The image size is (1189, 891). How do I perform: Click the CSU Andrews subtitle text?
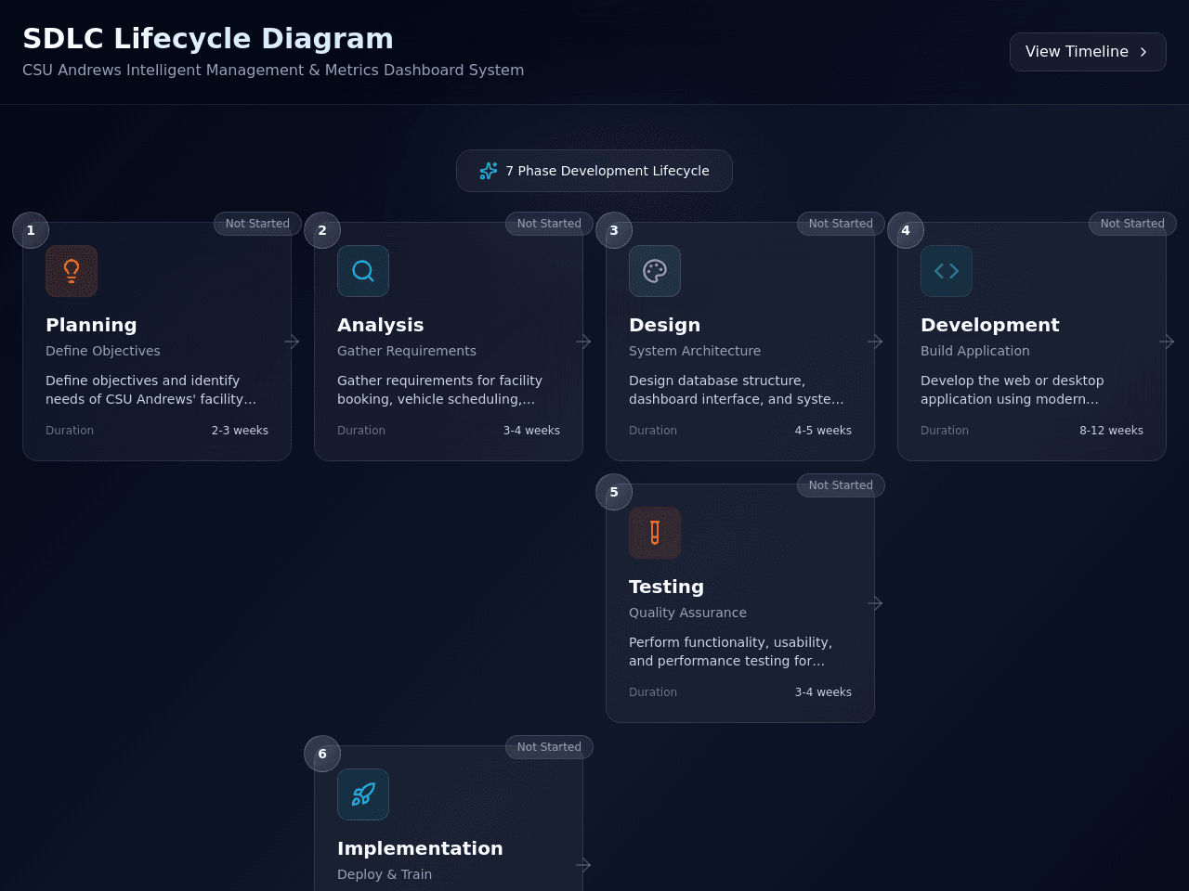[273, 71]
